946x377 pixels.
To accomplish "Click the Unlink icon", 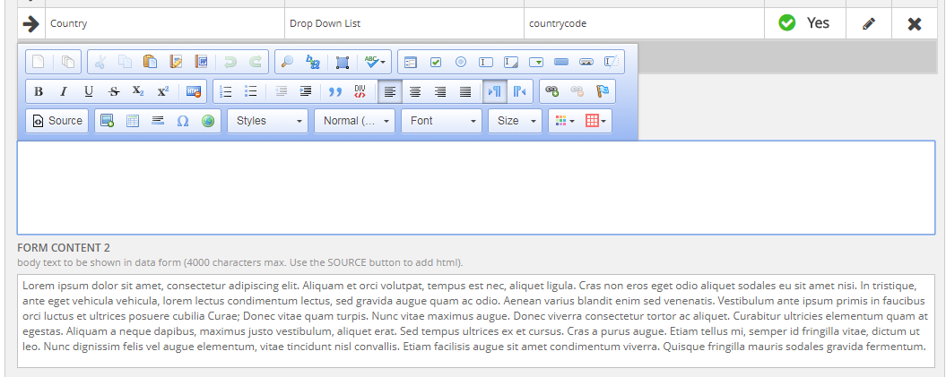I will tap(577, 91).
